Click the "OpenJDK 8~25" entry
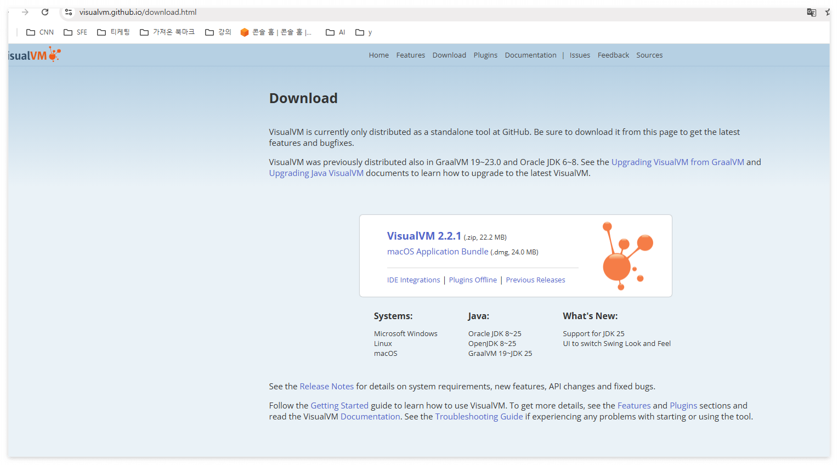This screenshot has width=838, height=465. click(x=492, y=344)
